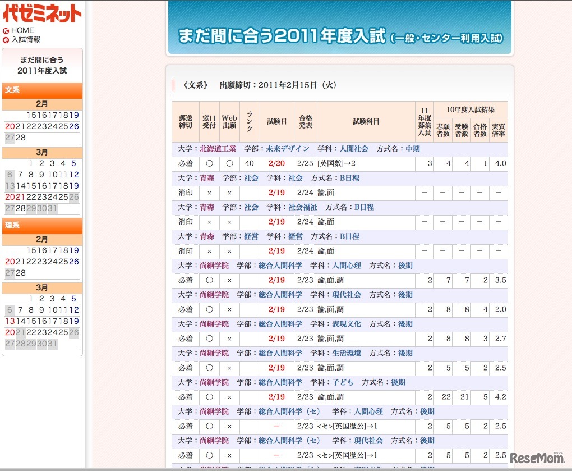572x471 pixels.
Task: Open the HOME link in sidebar
Action: point(22,31)
